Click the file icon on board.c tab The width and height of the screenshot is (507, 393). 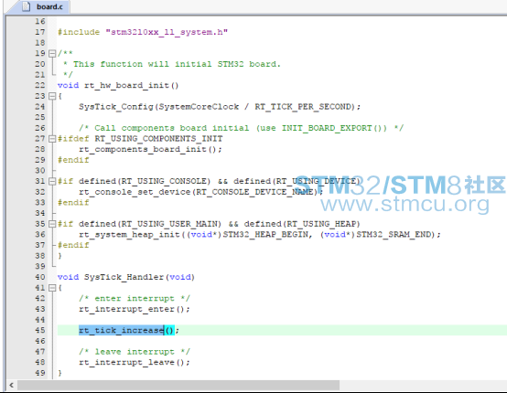click(x=27, y=6)
